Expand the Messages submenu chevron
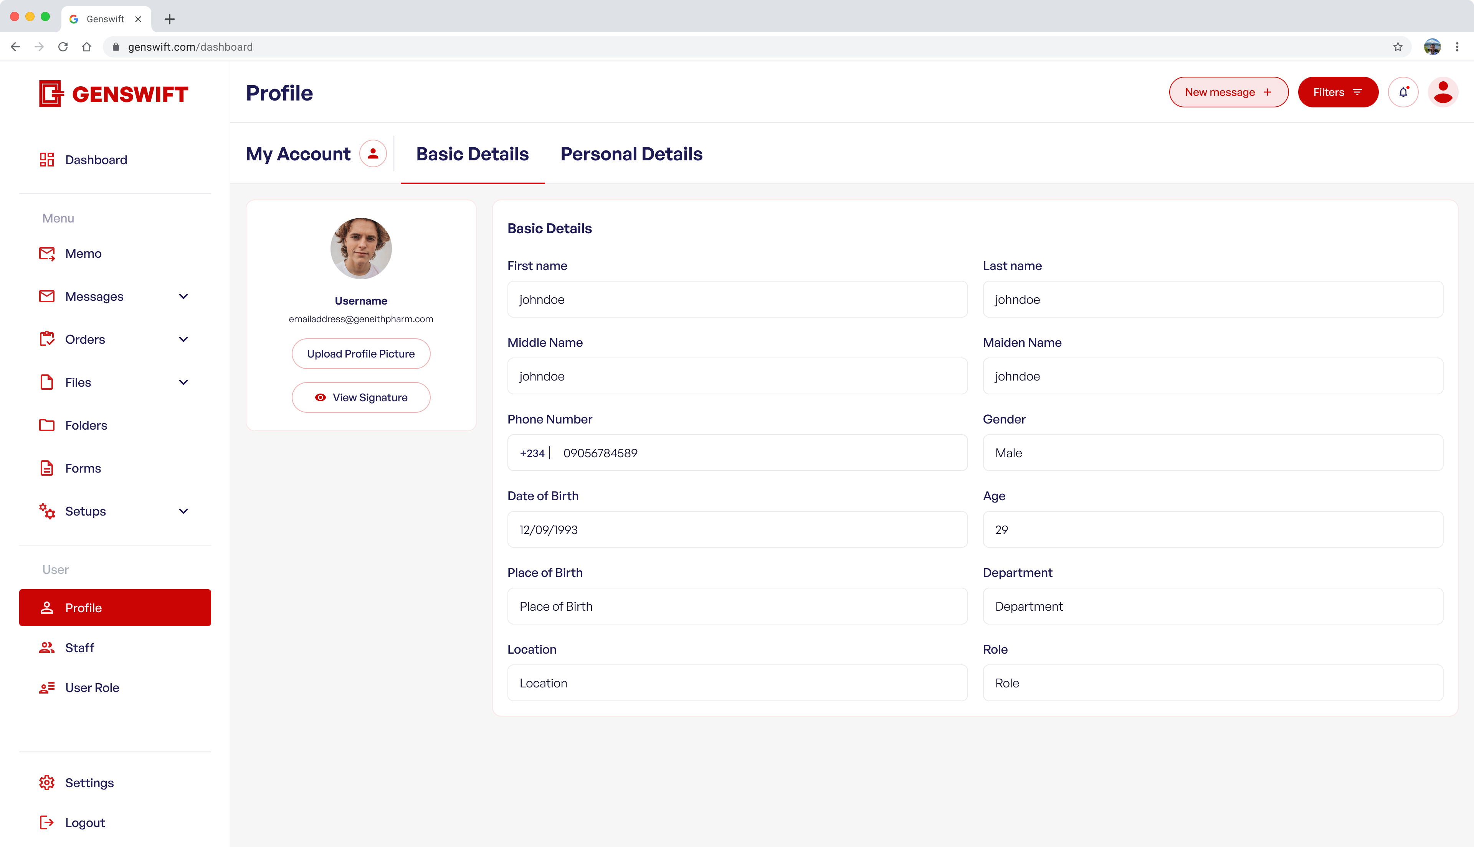The height and width of the screenshot is (847, 1474). pyautogui.click(x=183, y=297)
